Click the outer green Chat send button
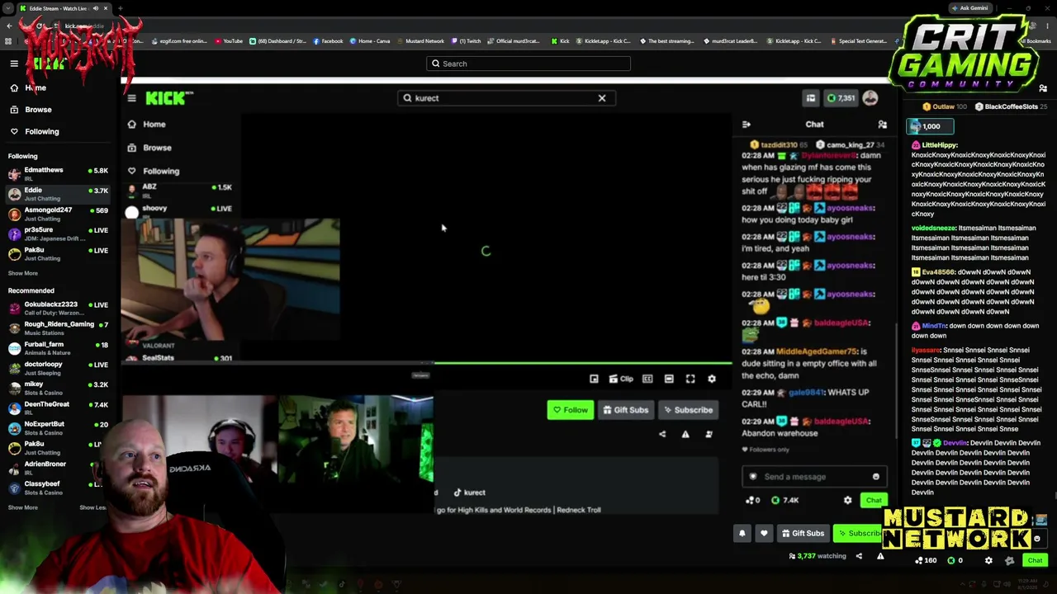This screenshot has width=1057, height=594. click(x=1035, y=560)
